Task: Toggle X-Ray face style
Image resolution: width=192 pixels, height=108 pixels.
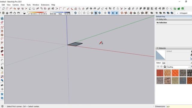Action: point(75,13)
